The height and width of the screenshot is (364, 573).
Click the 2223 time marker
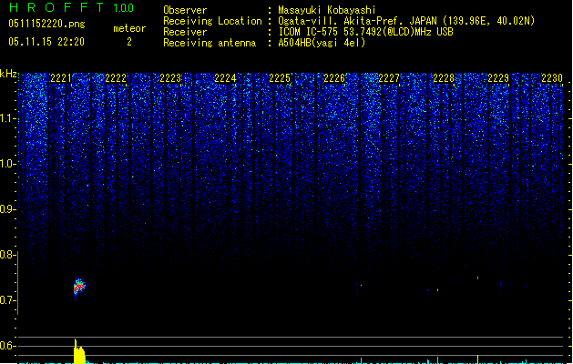[170, 78]
